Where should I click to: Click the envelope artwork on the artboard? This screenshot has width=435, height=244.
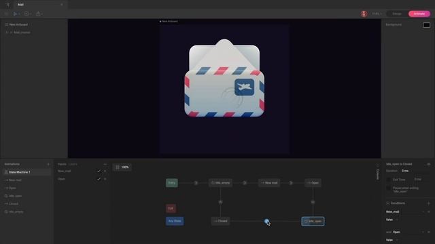(x=224, y=79)
